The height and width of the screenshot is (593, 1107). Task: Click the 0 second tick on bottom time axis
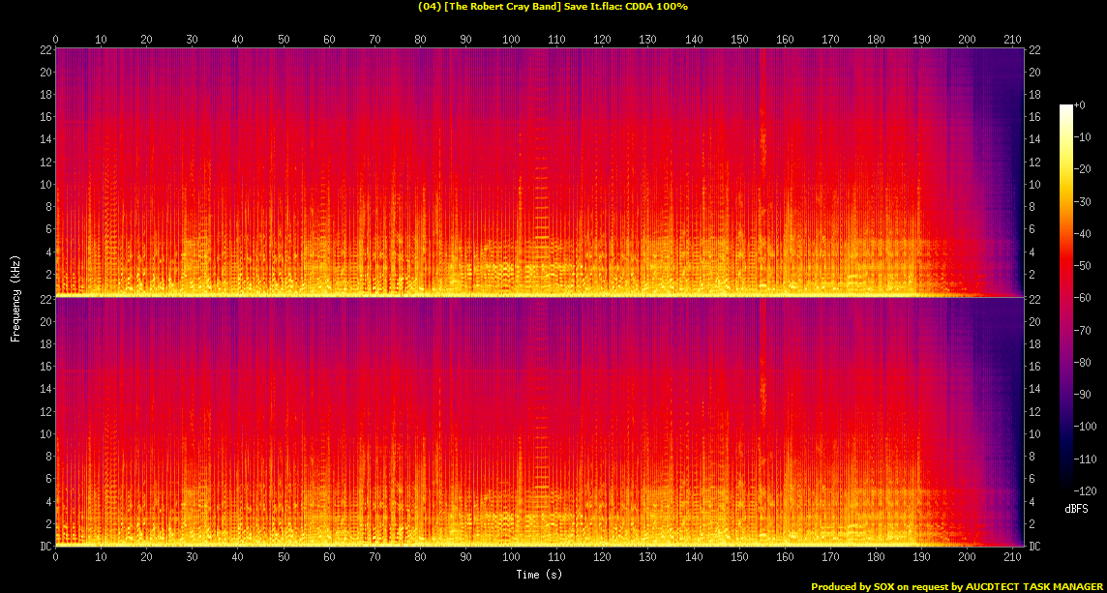point(56,557)
